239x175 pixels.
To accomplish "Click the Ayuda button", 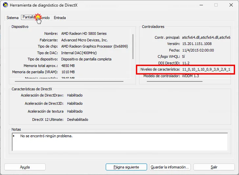I will (25, 167).
